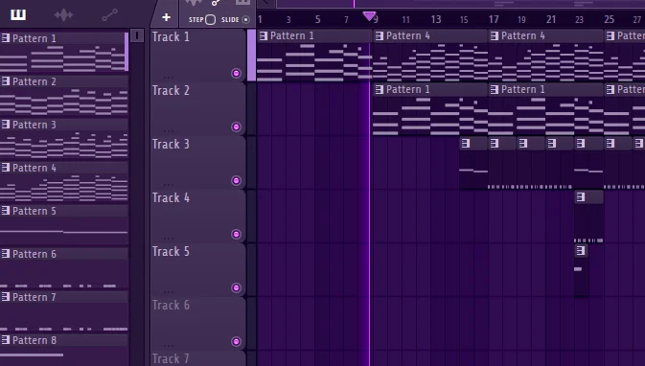This screenshot has width=645, height=366.
Task: Add a new item with the plus button
Action: [166, 17]
